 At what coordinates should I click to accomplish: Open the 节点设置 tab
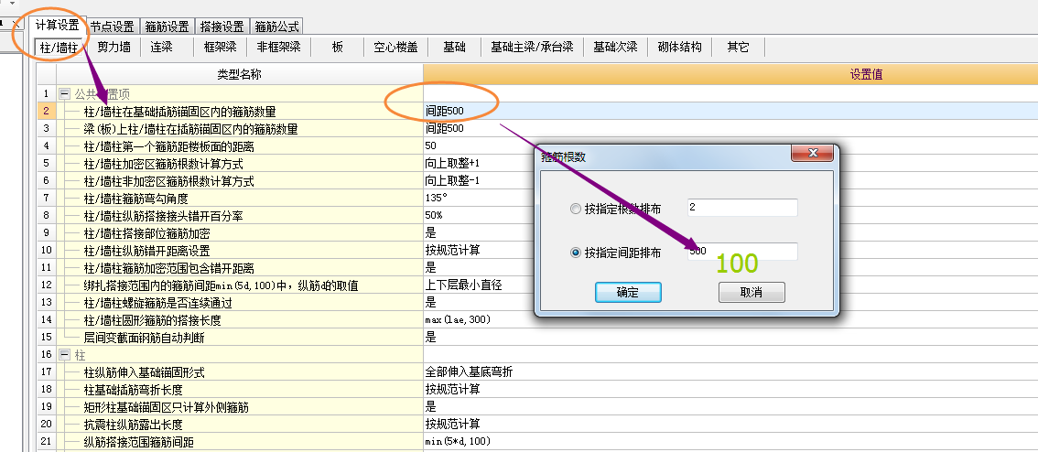coord(112,26)
